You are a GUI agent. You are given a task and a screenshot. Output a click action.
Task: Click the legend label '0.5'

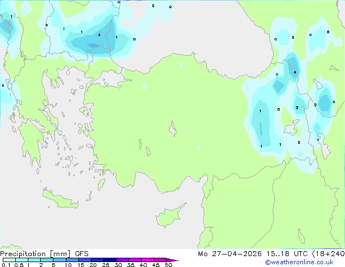19,265
